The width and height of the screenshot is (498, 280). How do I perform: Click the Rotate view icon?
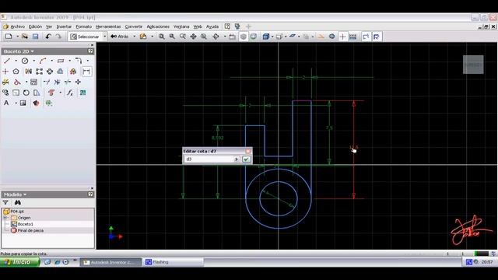pos(216,37)
